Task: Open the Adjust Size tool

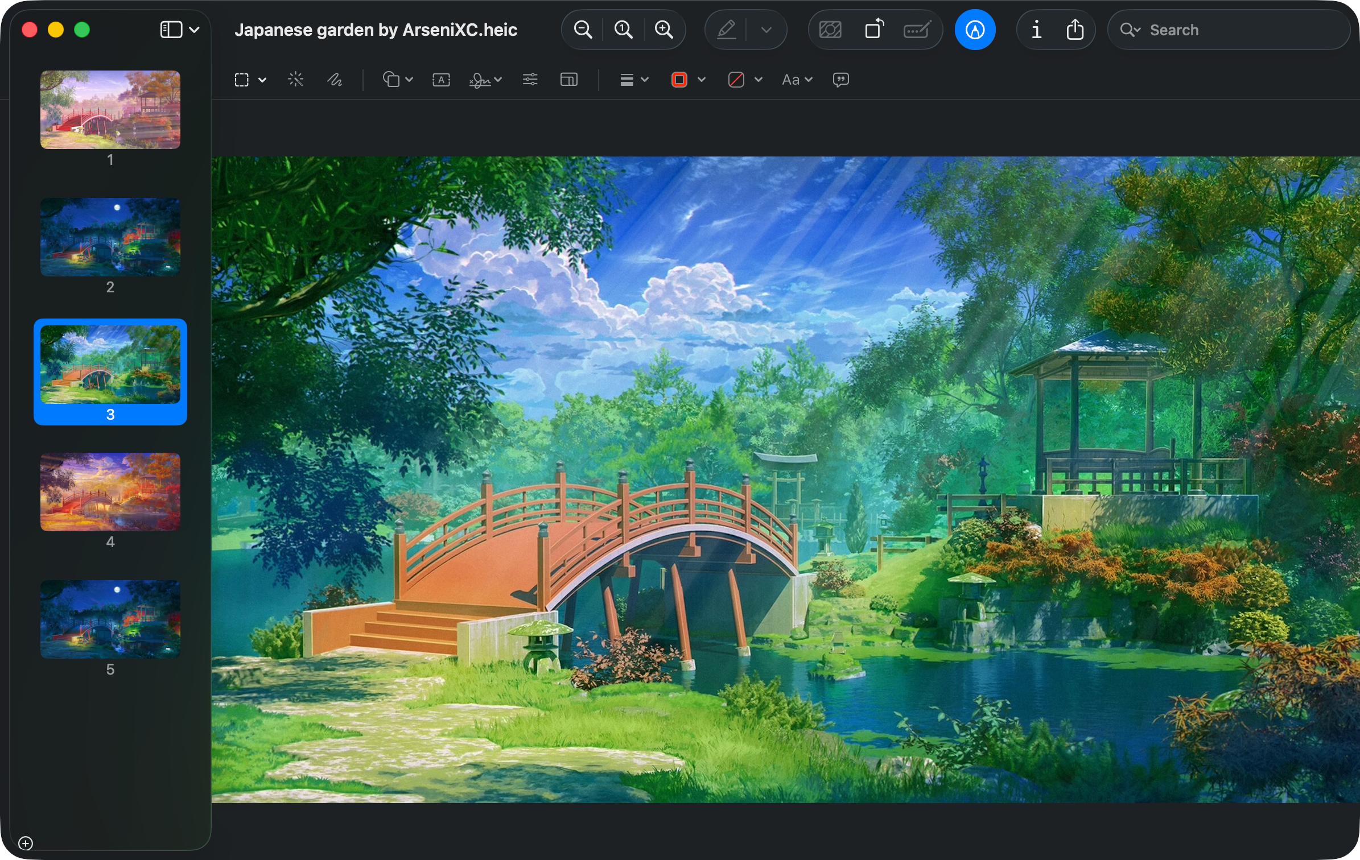Action: [568, 80]
